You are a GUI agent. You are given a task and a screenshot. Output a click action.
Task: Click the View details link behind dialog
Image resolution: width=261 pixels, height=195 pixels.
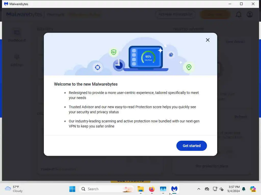(235, 42)
